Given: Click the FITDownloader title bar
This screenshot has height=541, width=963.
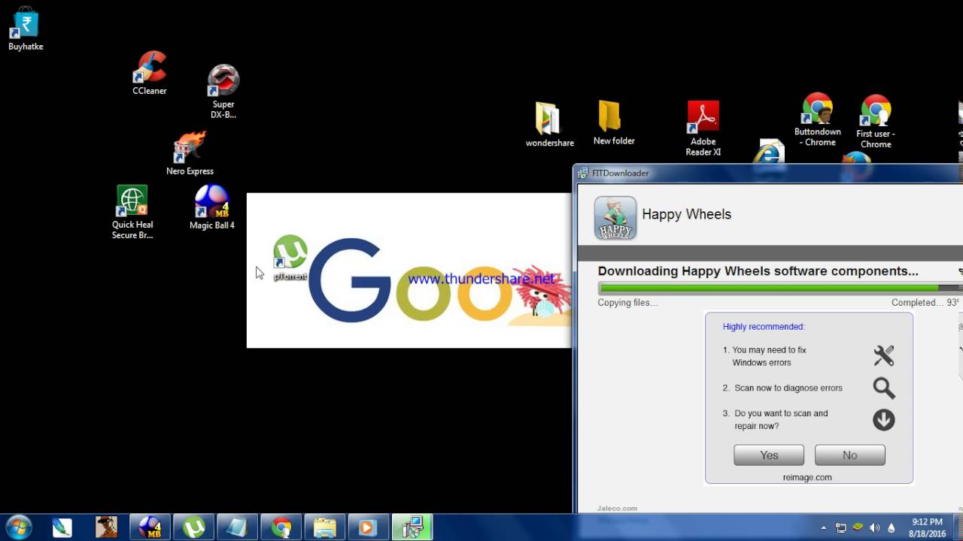Looking at the screenshot, I should [767, 173].
